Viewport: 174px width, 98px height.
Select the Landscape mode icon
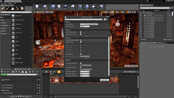[x=13, y=8]
